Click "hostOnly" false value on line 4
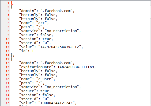Screen dimensions: 151x106 (50, 15)
